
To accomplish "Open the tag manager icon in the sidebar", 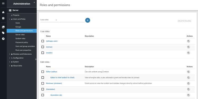I will (x=3, y=33).
